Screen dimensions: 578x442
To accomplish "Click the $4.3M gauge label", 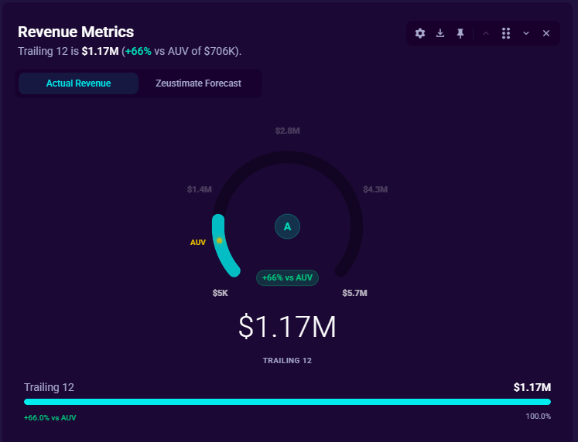I will (375, 189).
